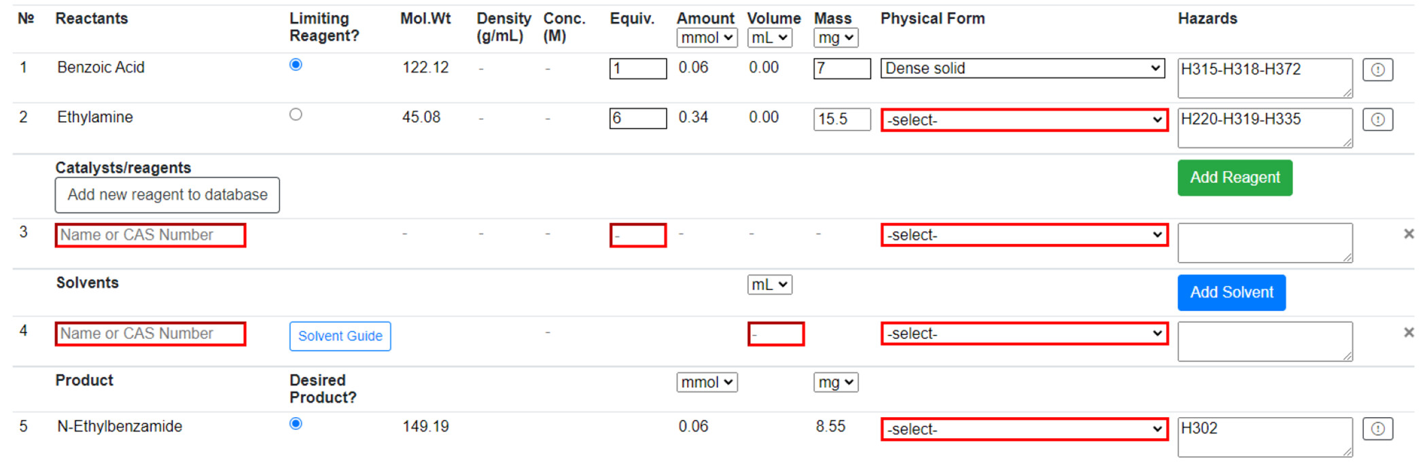Remove reagent row 3 with the X

[x=1409, y=234]
